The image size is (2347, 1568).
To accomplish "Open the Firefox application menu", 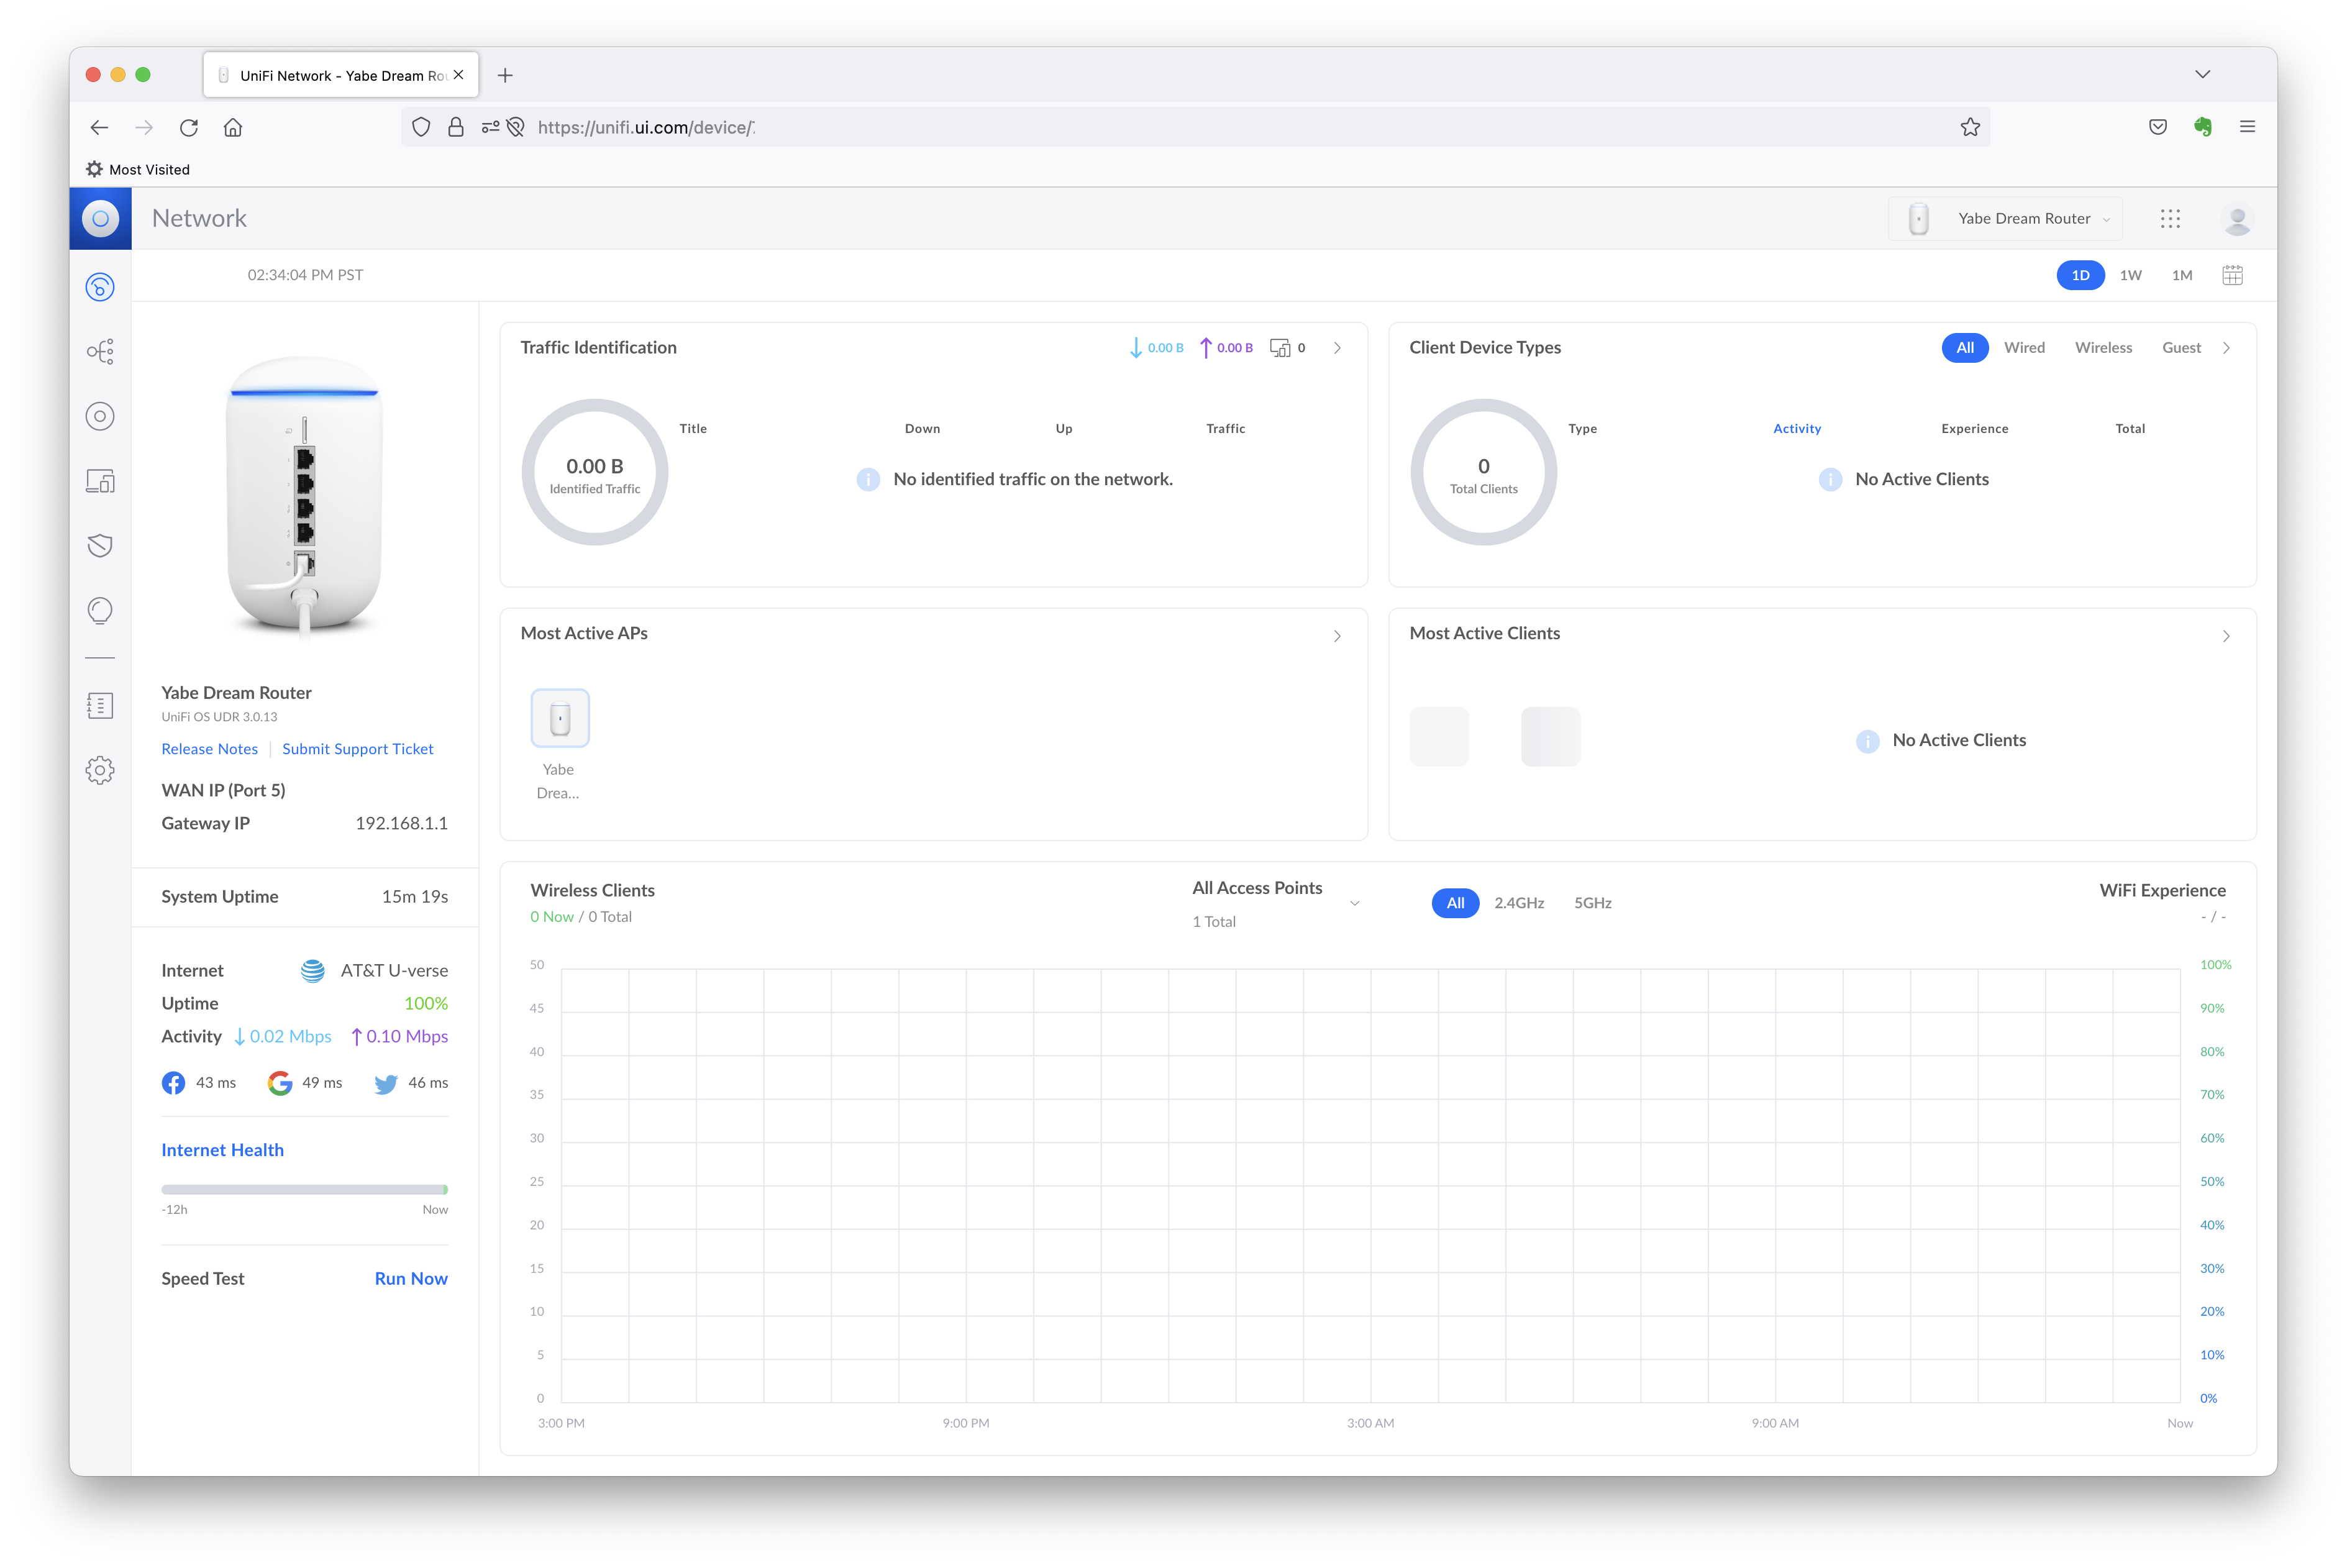I will (x=2247, y=127).
